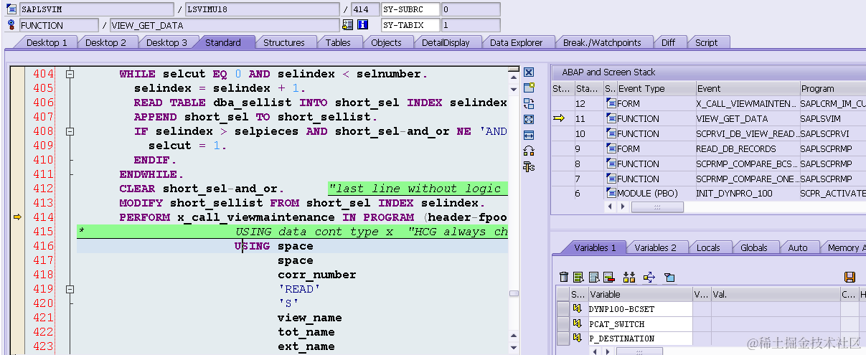Image resolution: width=866 pixels, height=355 pixels.
Task: Open the Data Explorer tab
Action: (x=517, y=42)
